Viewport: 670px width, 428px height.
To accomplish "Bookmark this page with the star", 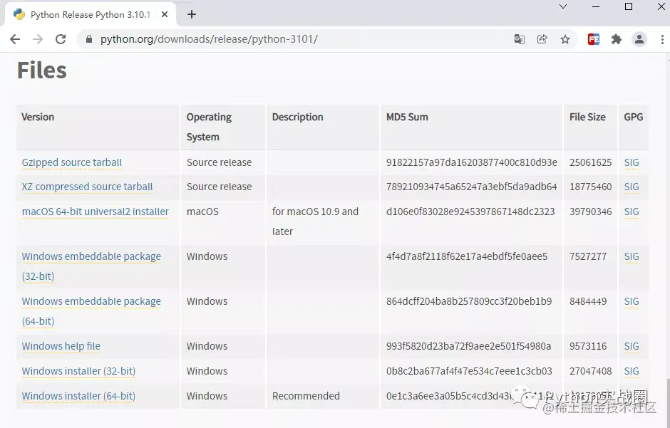I will [x=565, y=39].
